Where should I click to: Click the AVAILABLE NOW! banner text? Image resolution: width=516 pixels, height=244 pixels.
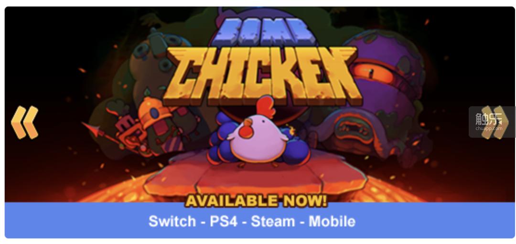click(257, 201)
